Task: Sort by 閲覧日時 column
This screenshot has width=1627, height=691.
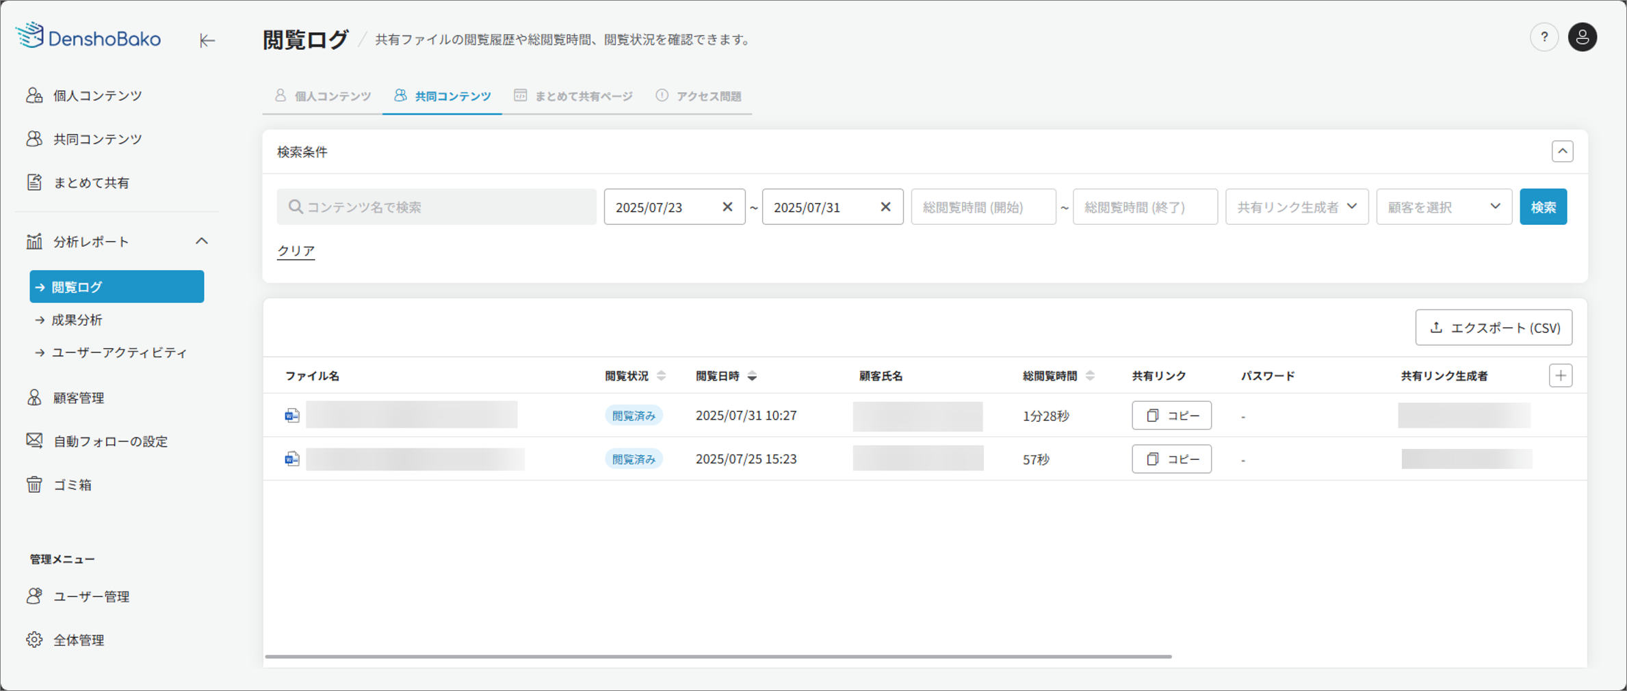Action: pyautogui.click(x=752, y=376)
